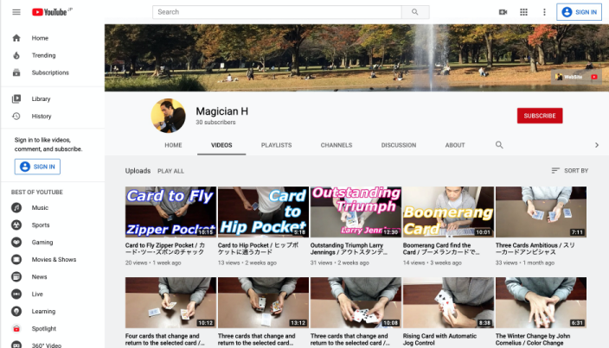The width and height of the screenshot is (609, 348).
Task: Open the three-dot settings menu
Action: click(x=544, y=12)
